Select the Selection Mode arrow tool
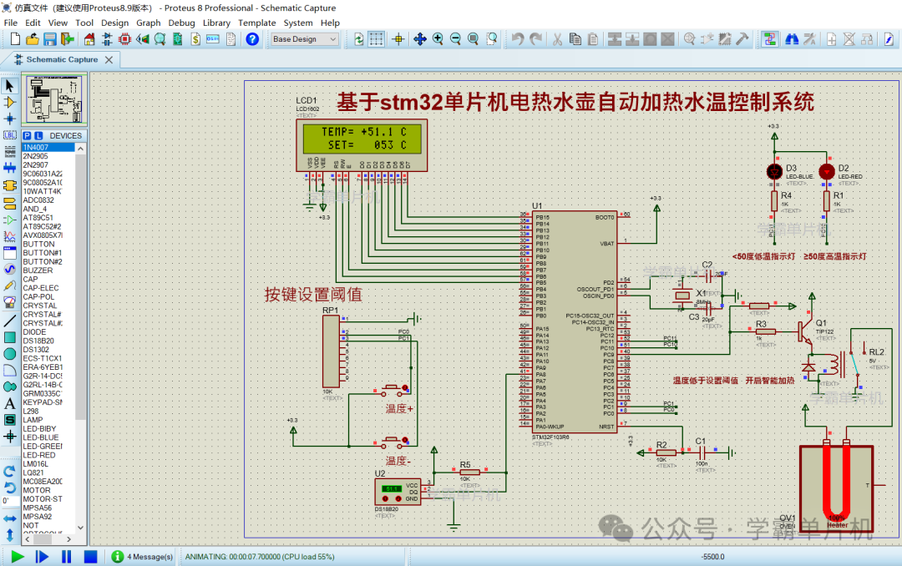 pos(10,86)
